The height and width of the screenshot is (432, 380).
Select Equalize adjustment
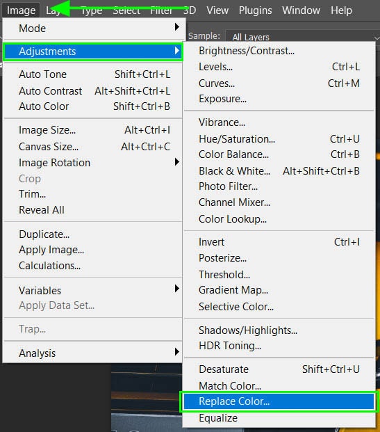tap(279, 418)
